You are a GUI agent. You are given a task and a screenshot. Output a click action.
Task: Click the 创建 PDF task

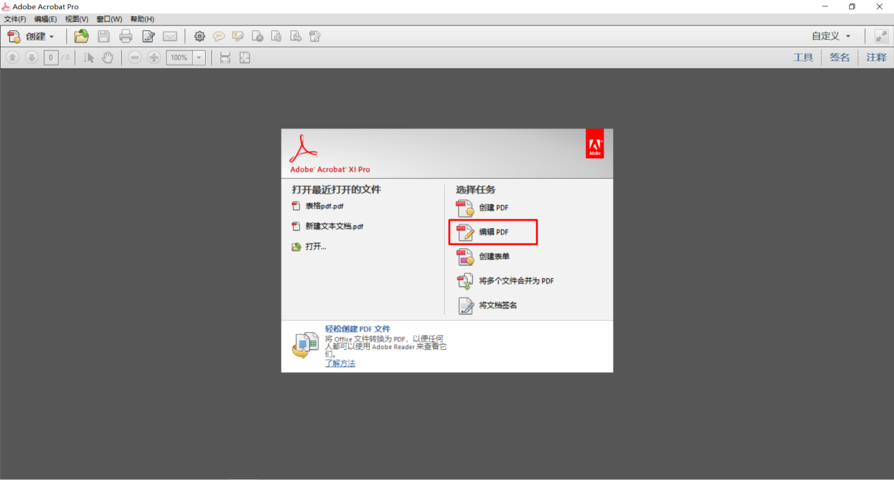pyautogui.click(x=483, y=208)
